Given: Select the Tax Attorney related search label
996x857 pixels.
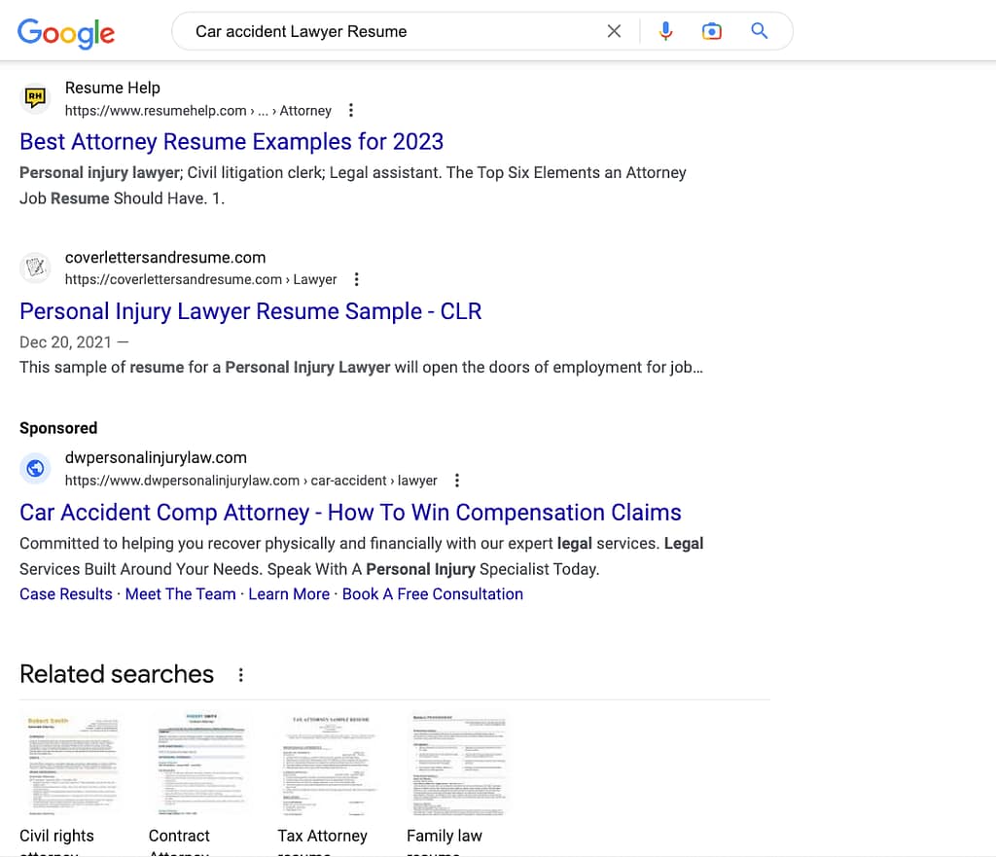Looking at the screenshot, I should 323,836.
